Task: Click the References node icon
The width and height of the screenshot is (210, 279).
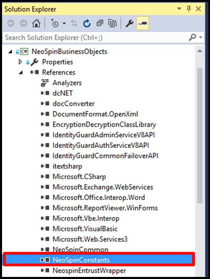Action: (35, 72)
